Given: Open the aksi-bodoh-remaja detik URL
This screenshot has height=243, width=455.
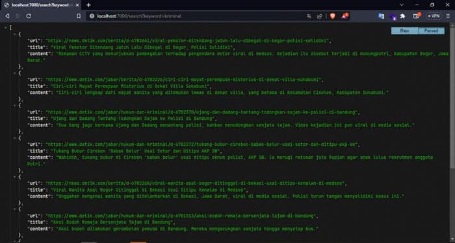Looking at the screenshot, I should [x=181, y=216].
